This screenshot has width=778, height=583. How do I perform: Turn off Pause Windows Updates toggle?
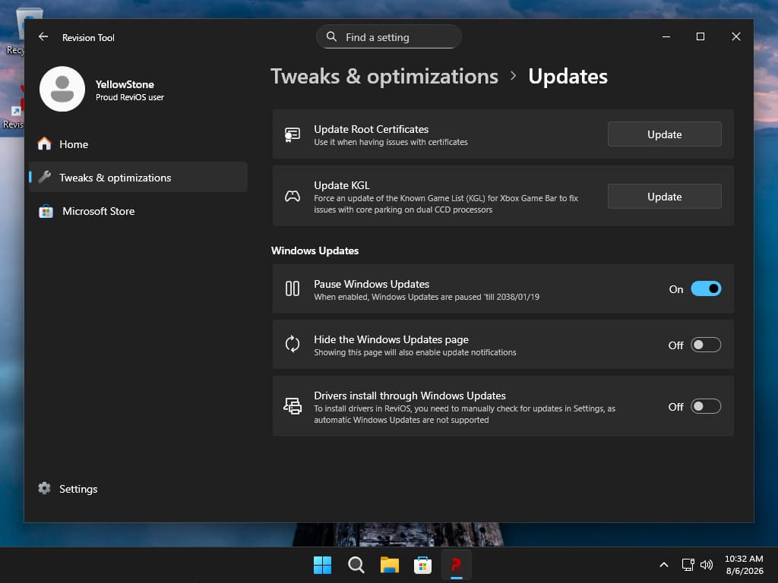click(x=706, y=288)
